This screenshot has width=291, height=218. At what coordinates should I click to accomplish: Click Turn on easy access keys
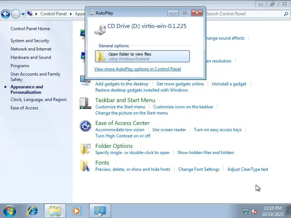click(x=218, y=130)
